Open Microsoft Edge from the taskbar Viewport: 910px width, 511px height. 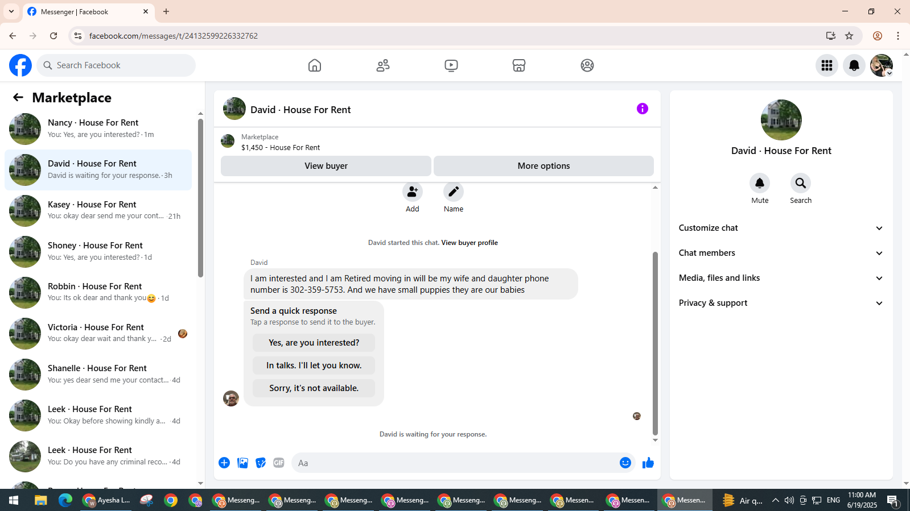65,500
